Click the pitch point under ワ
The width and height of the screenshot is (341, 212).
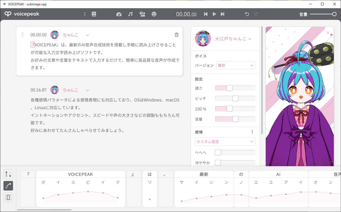pyautogui.click(x=150, y=199)
